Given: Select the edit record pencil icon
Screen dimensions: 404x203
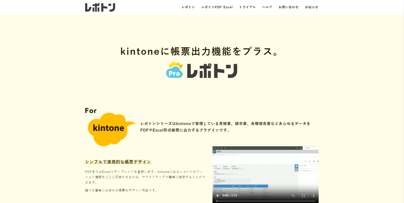Looking at the screenshot, I should (310, 161).
